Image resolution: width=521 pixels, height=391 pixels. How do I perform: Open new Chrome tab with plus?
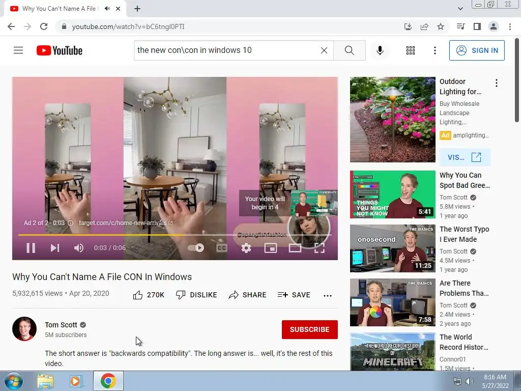click(137, 9)
